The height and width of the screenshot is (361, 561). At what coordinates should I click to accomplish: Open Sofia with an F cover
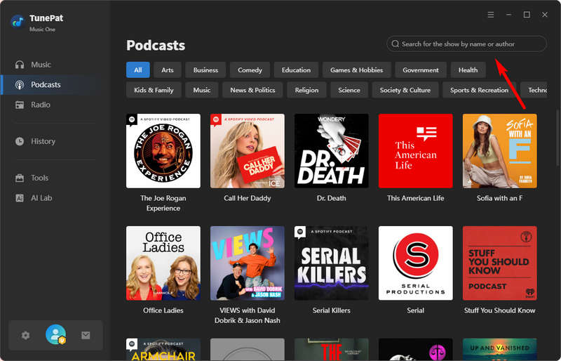point(499,151)
